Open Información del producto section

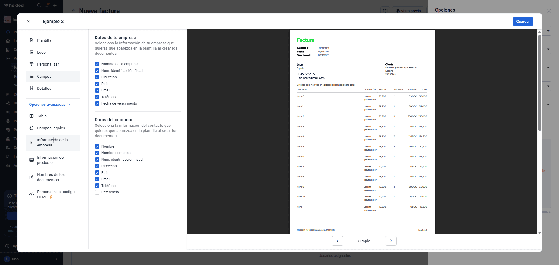53,160
